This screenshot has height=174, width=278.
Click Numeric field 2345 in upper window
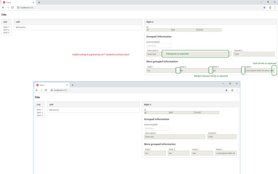254,54
